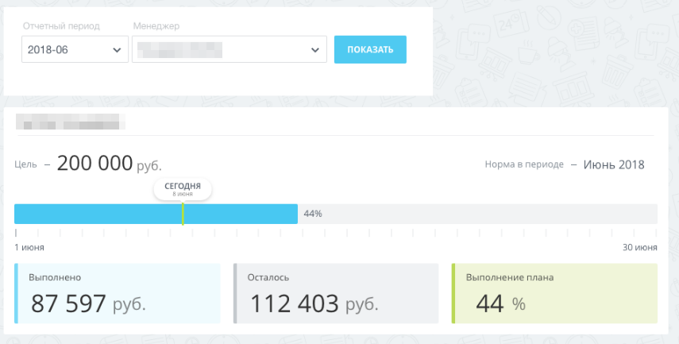The height and width of the screenshot is (344, 679).
Task: Select the Осталось 112 403 руб. card
Action: pos(336,293)
